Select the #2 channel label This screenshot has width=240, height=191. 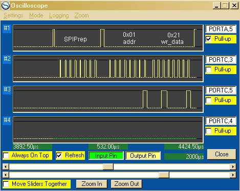[7, 59]
